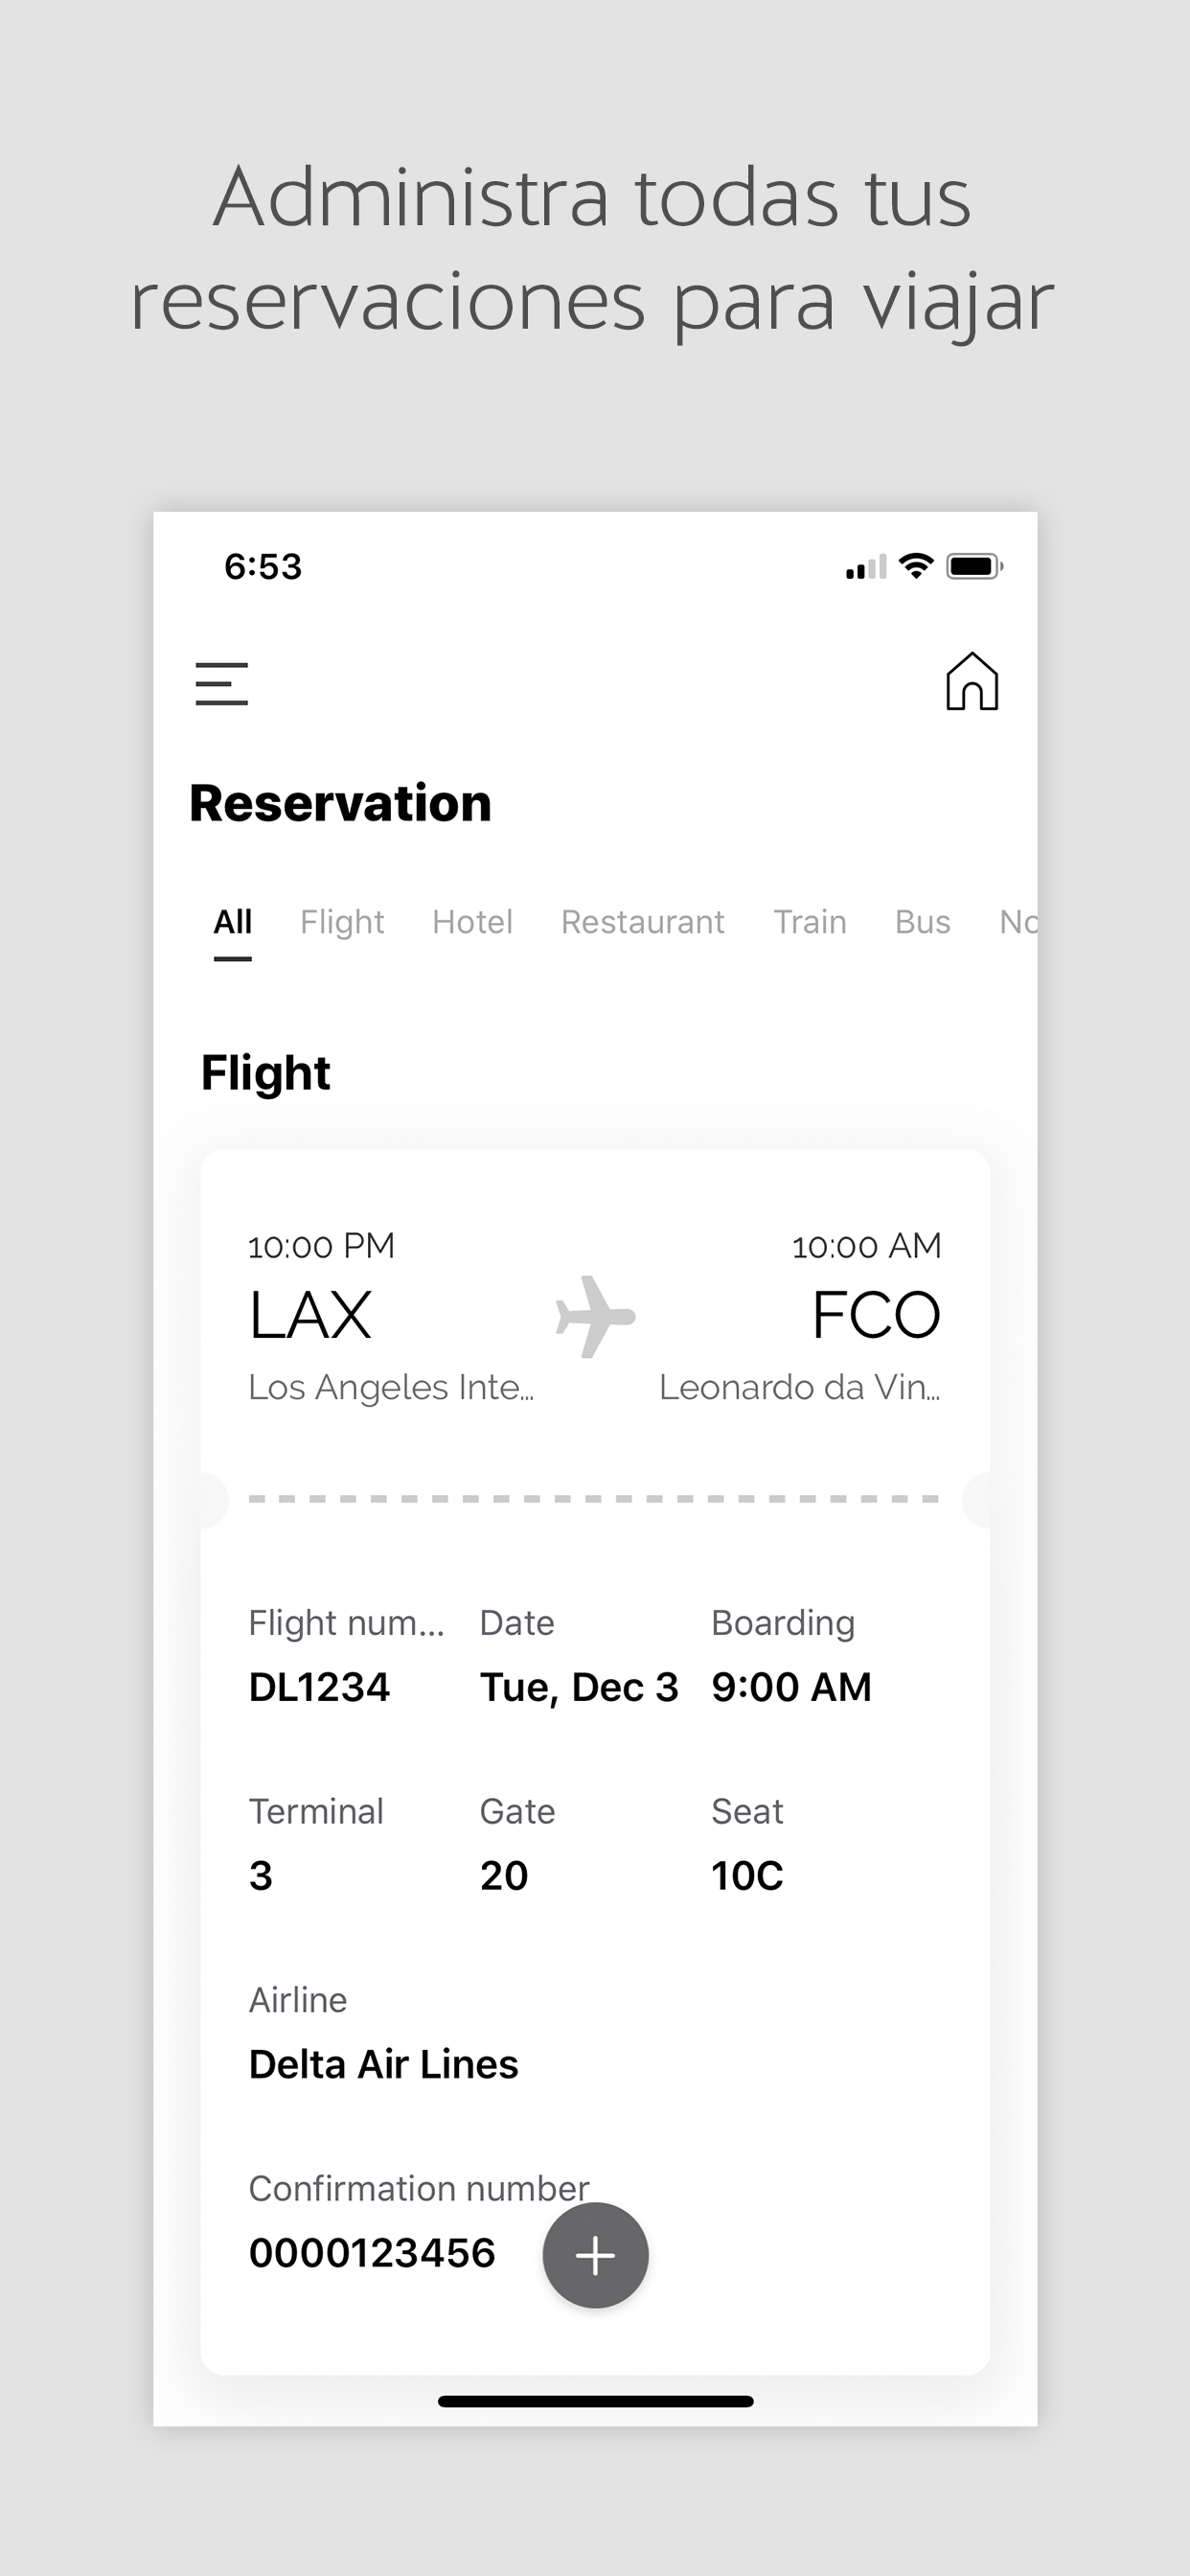Tap the seat value 10C
Viewport: 1190px width, 2576px height.
coord(747,1876)
